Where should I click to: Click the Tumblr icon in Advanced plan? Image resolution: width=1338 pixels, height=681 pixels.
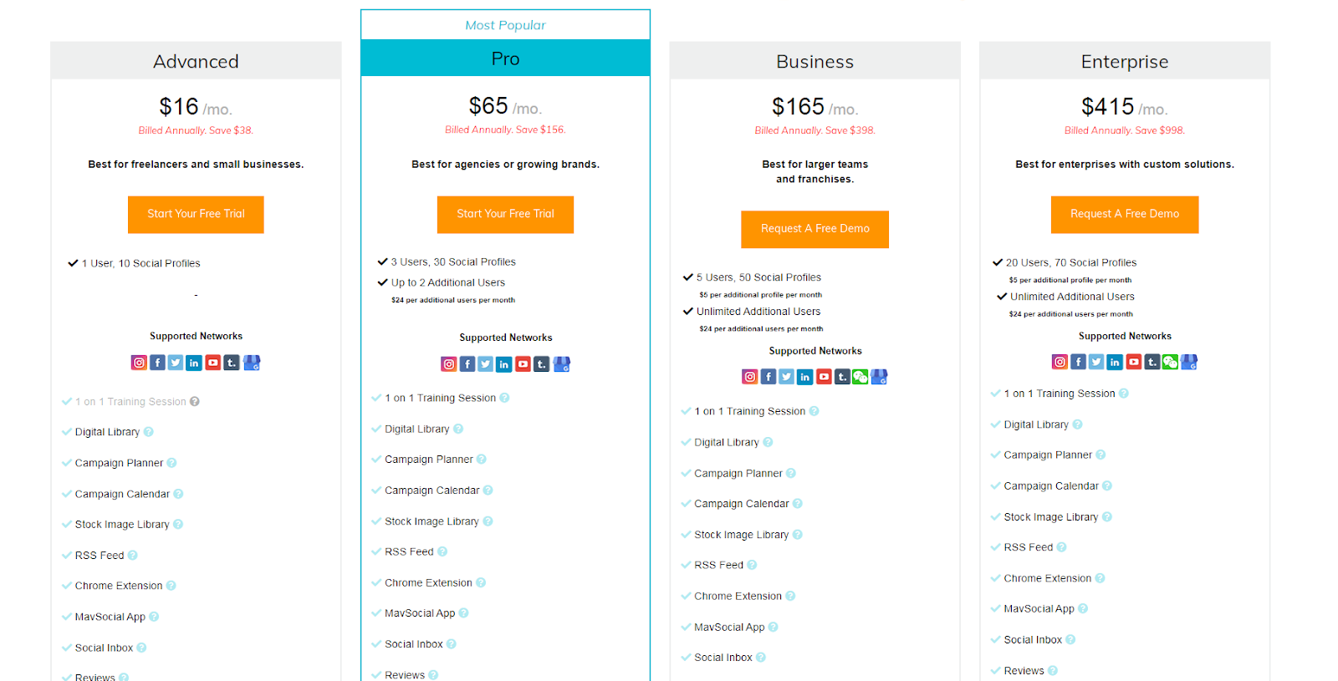pos(232,363)
